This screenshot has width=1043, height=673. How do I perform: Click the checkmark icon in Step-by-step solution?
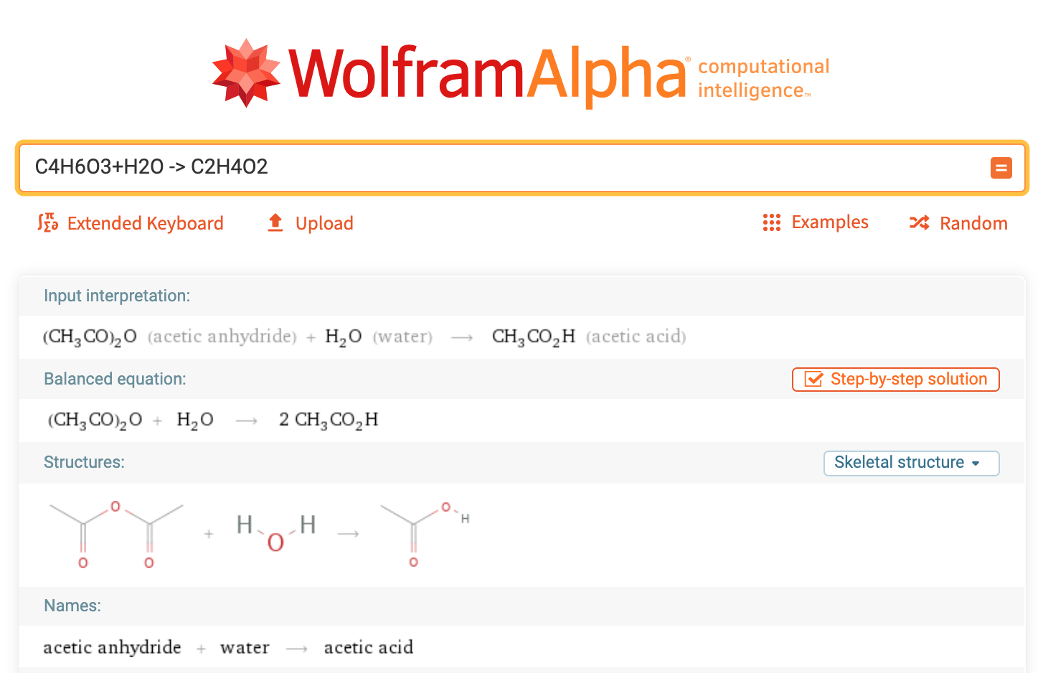[813, 380]
